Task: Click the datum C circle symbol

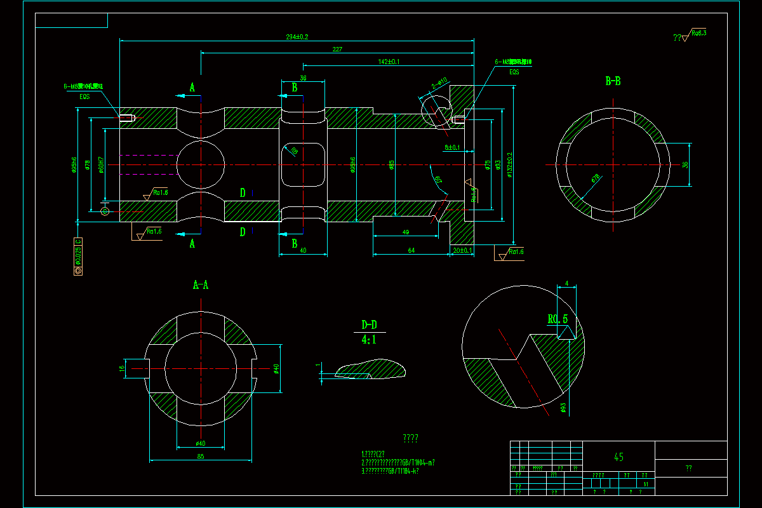Action: click(x=105, y=210)
